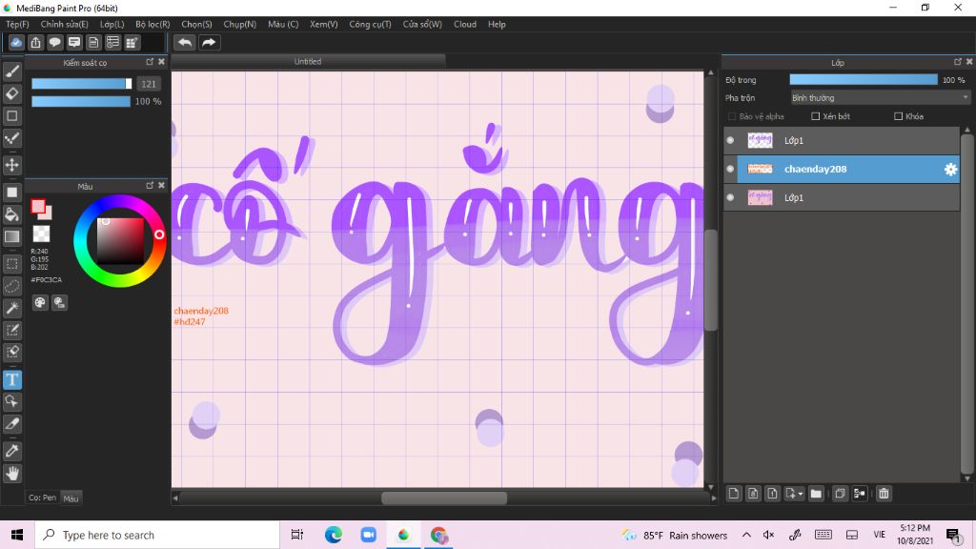Adjust the layer Độ trong opacity slider
976x549 pixels.
pos(864,80)
